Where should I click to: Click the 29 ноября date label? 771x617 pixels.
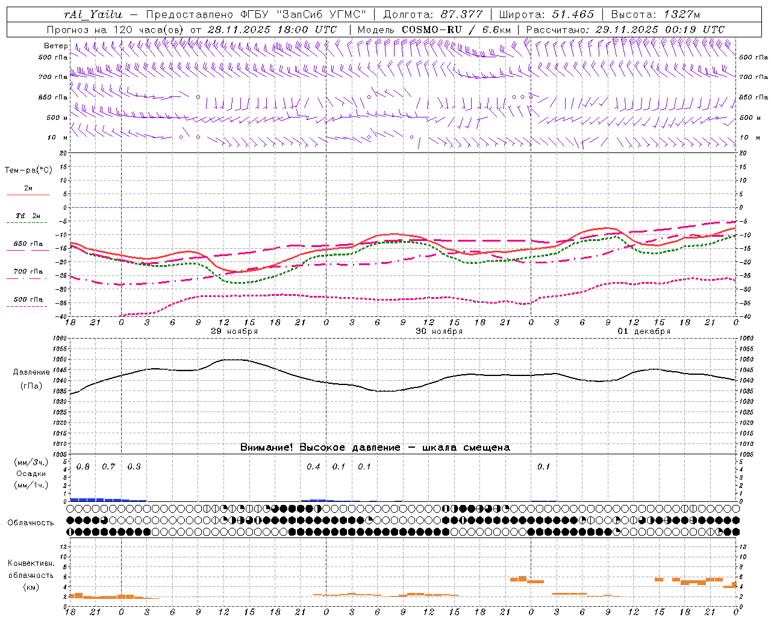coord(234,331)
